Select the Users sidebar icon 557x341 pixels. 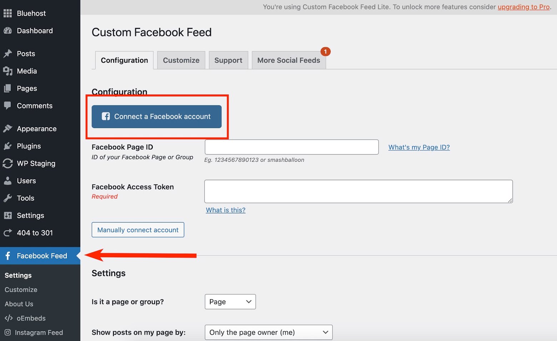pos(8,181)
